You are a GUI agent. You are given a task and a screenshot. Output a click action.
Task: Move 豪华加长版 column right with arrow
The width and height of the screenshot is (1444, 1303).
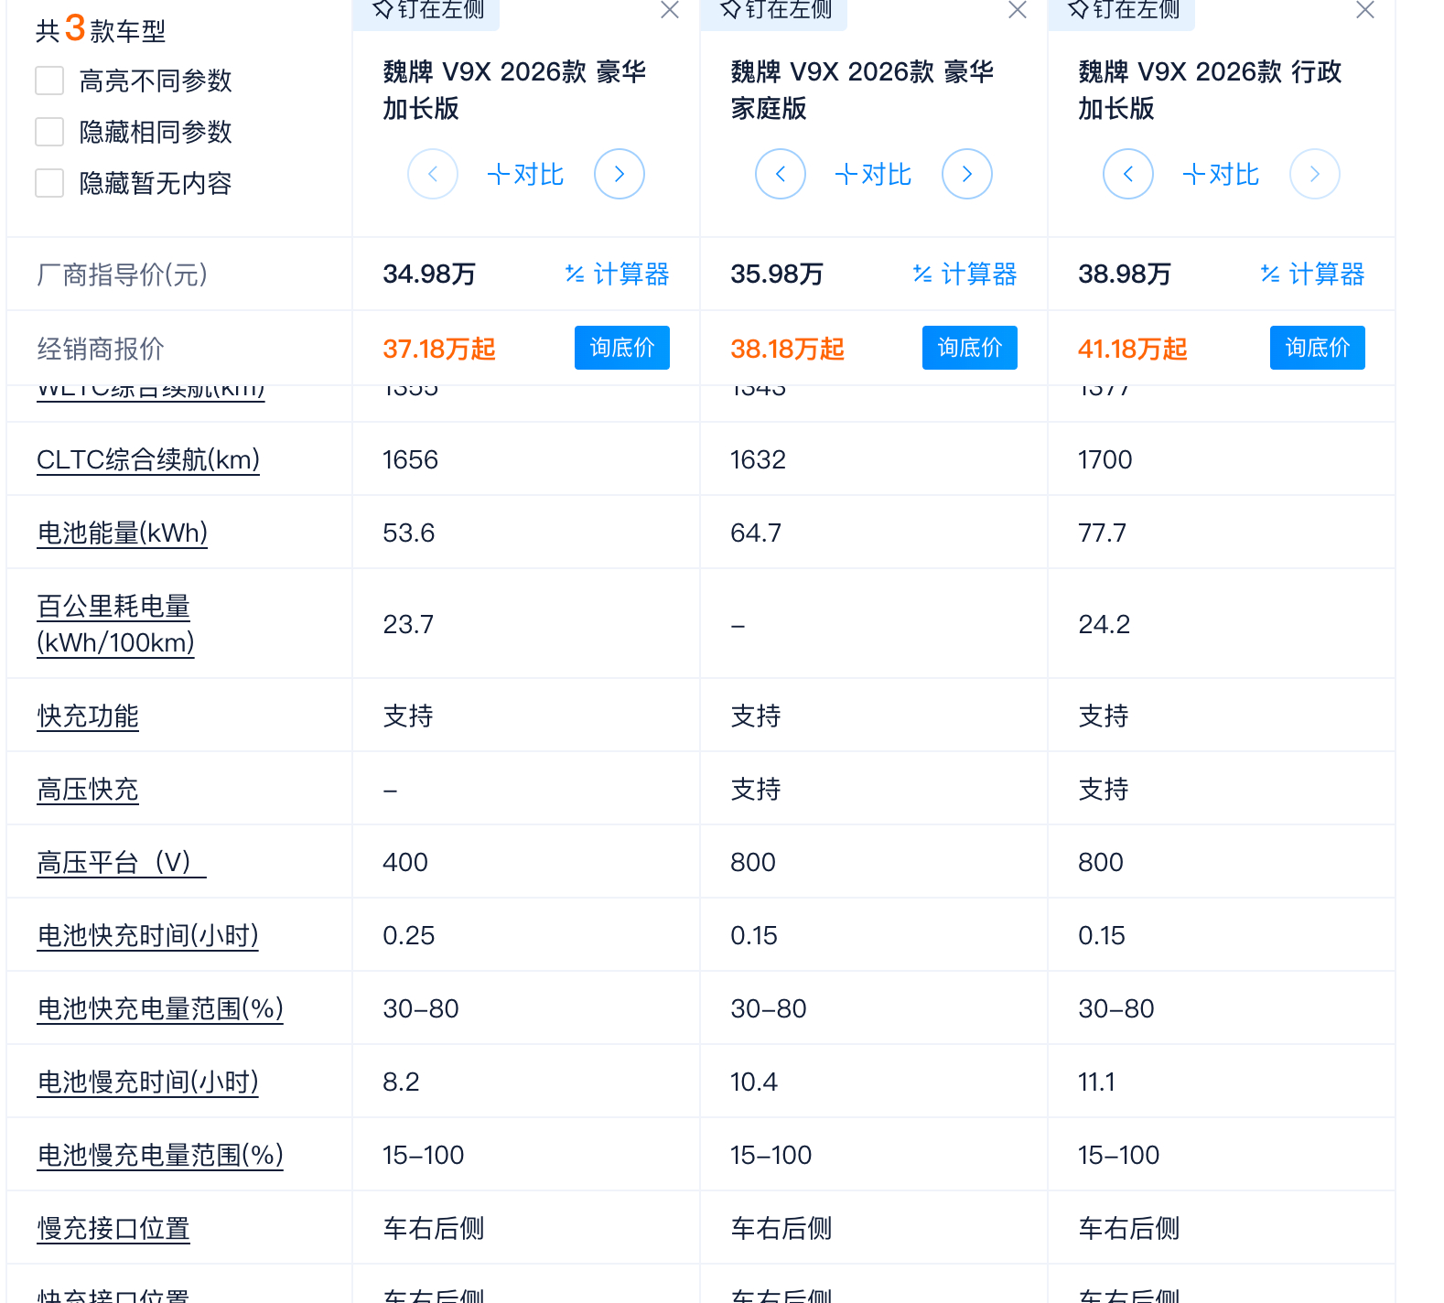(x=620, y=174)
